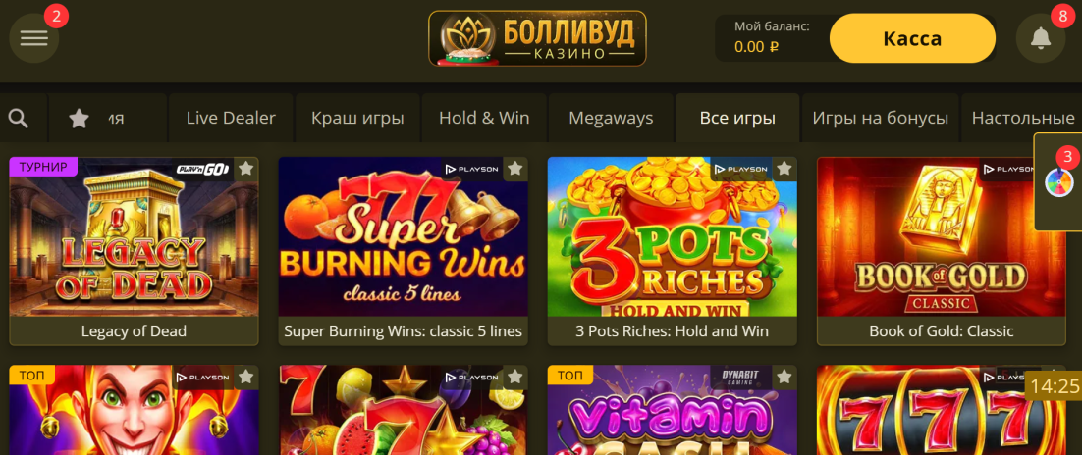Switch to Live Dealer tab
The height and width of the screenshot is (455, 1082).
click(x=231, y=119)
